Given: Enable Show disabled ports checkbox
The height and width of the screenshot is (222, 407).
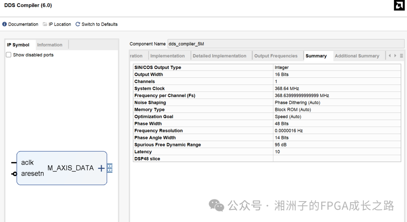Looking at the screenshot, I should pos(9,55).
